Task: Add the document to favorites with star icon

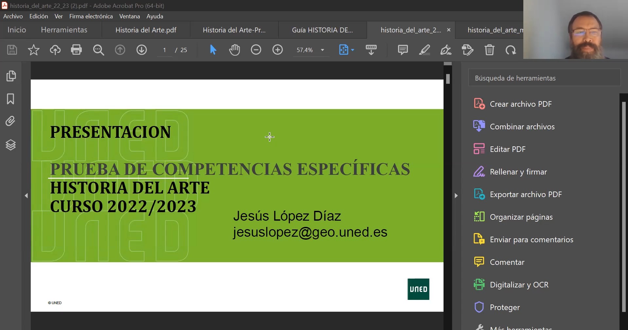Action: (33, 50)
